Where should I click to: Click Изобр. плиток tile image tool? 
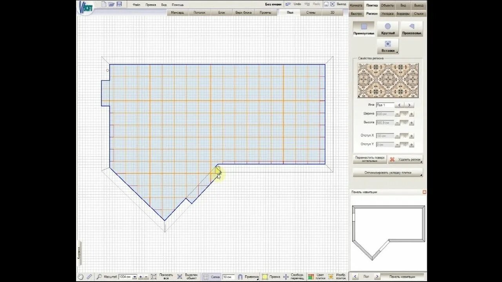337,277
